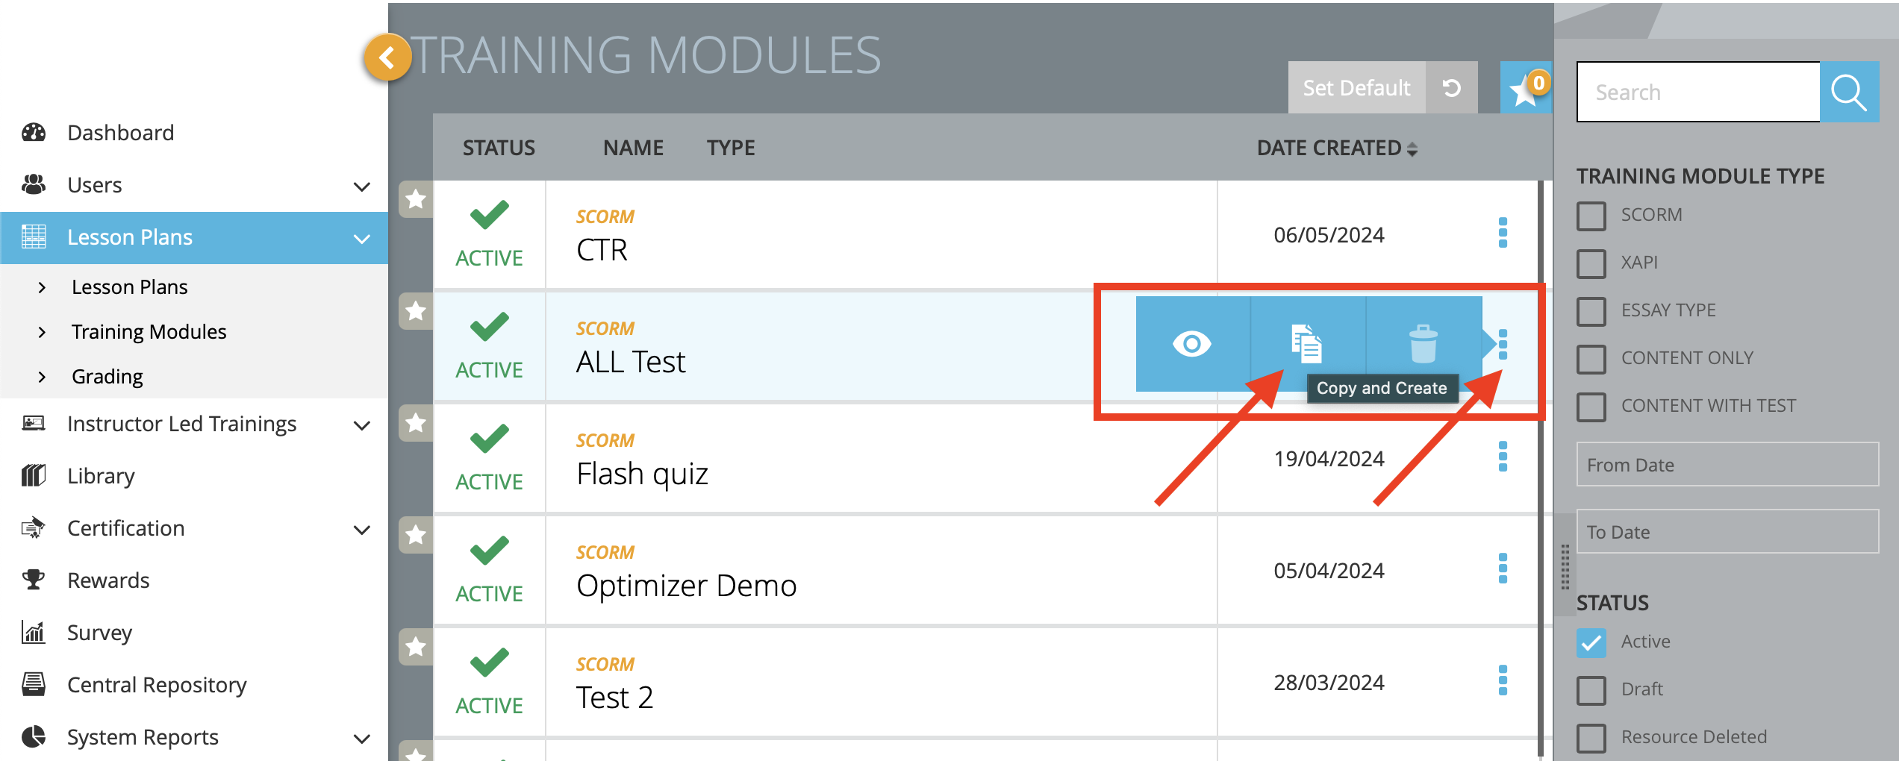Expand the Certification menu chevron
The image size is (1899, 761).
[362, 529]
